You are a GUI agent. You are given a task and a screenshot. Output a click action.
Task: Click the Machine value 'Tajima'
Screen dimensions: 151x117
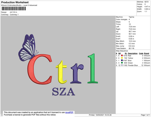coord(131,17)
